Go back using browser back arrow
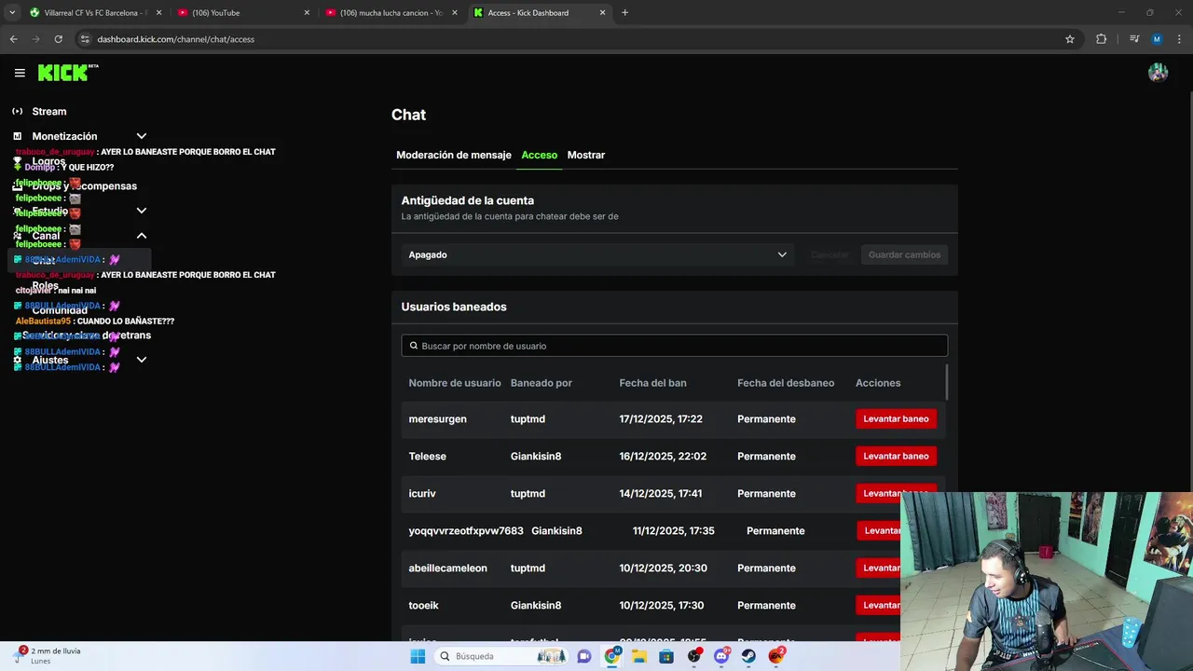This screenshot has width=1193, height=671. 13,39
